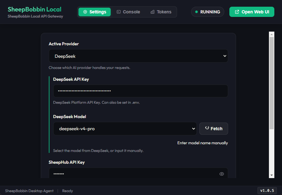This screenshot has width=282, height=195.
Task: Click the SheepHub API Key label
Action: coord(67,162)
